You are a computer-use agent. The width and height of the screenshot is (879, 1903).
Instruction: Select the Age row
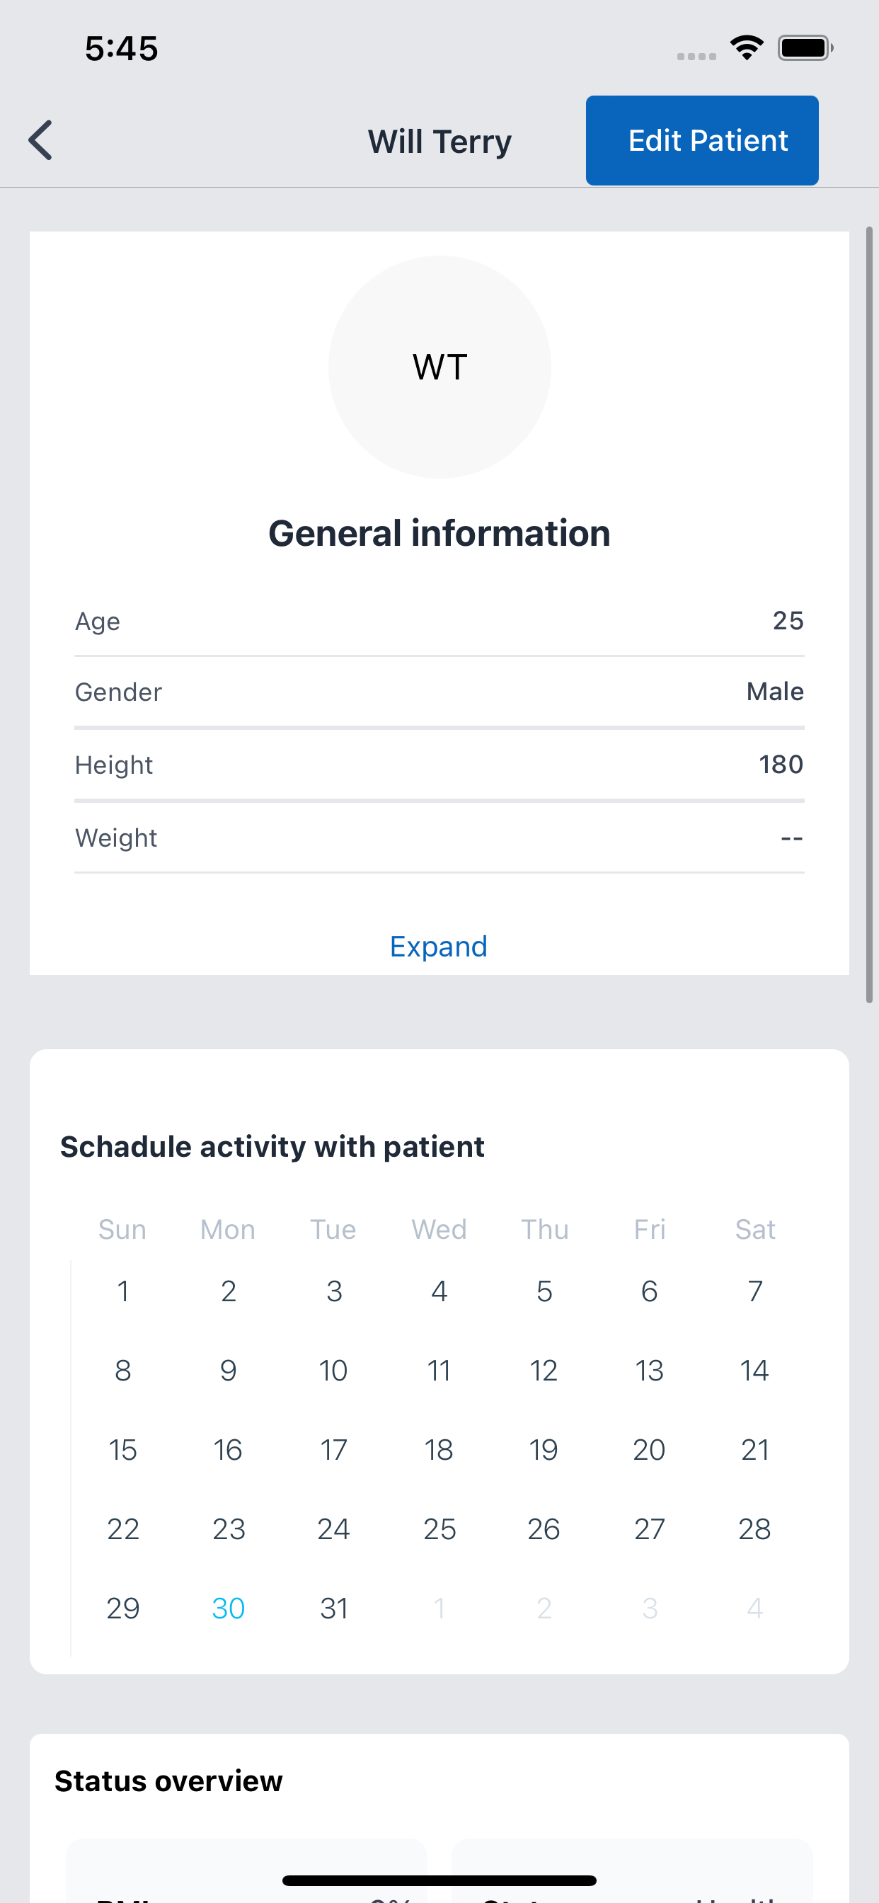pyautogui.click(x=439, y=621)
